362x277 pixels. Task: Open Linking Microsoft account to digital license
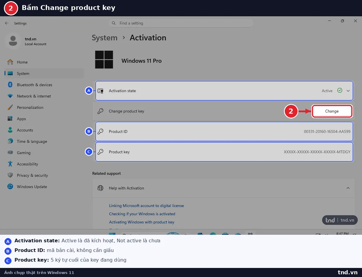[146, 205]
